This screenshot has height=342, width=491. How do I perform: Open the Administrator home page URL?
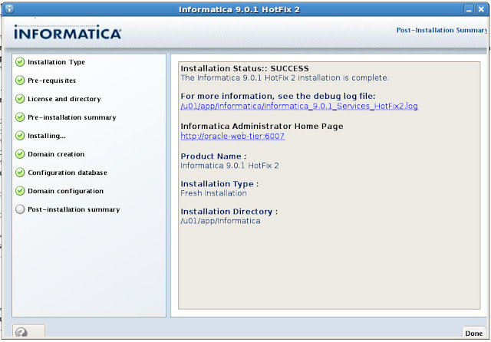[232, 136]
